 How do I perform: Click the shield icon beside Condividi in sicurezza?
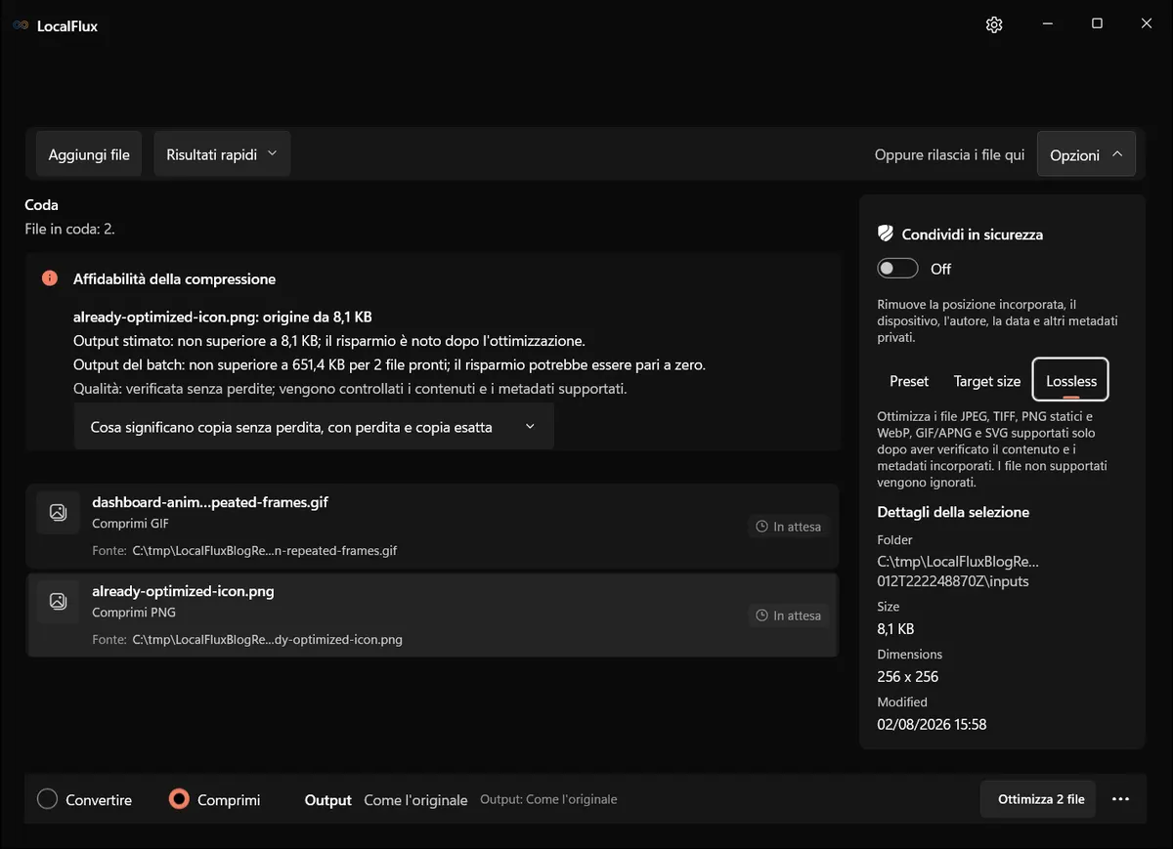(886, 233)
